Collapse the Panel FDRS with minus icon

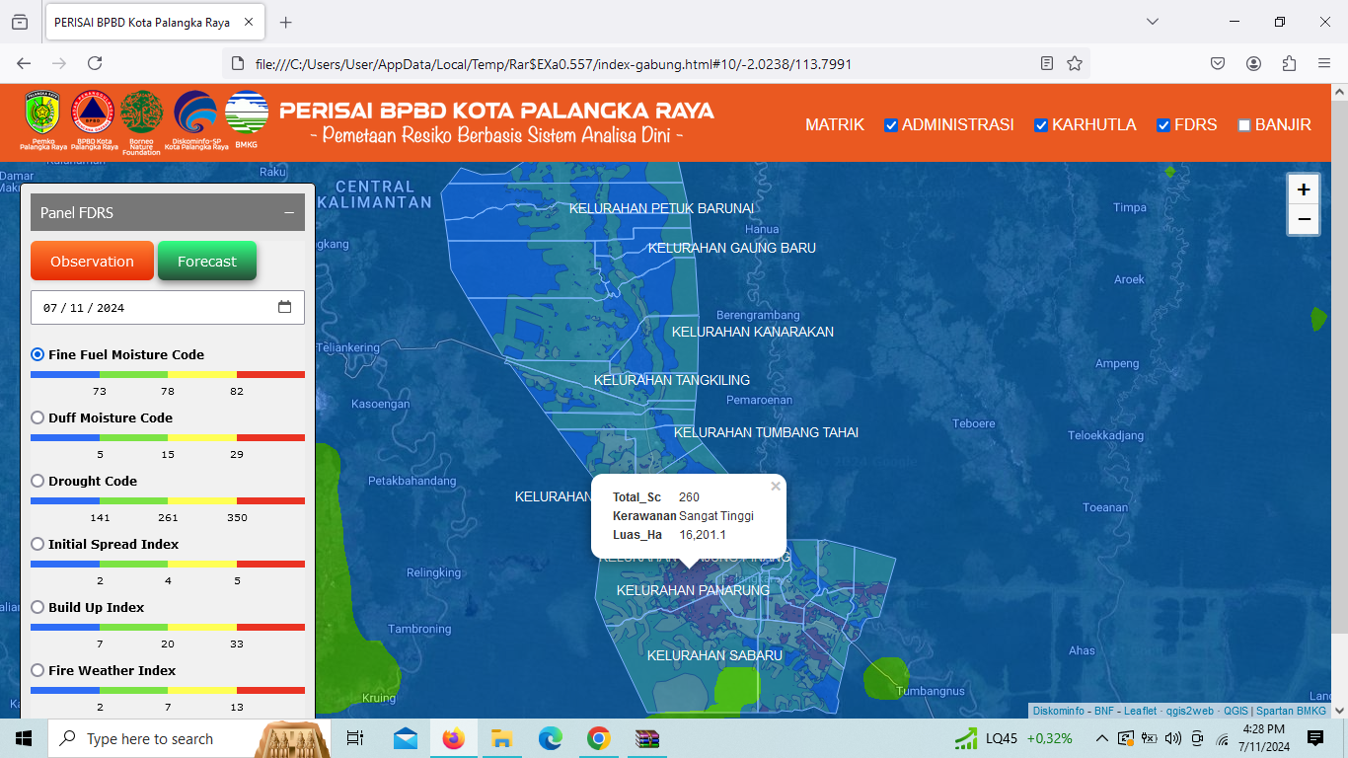click(x=289, y=212)
